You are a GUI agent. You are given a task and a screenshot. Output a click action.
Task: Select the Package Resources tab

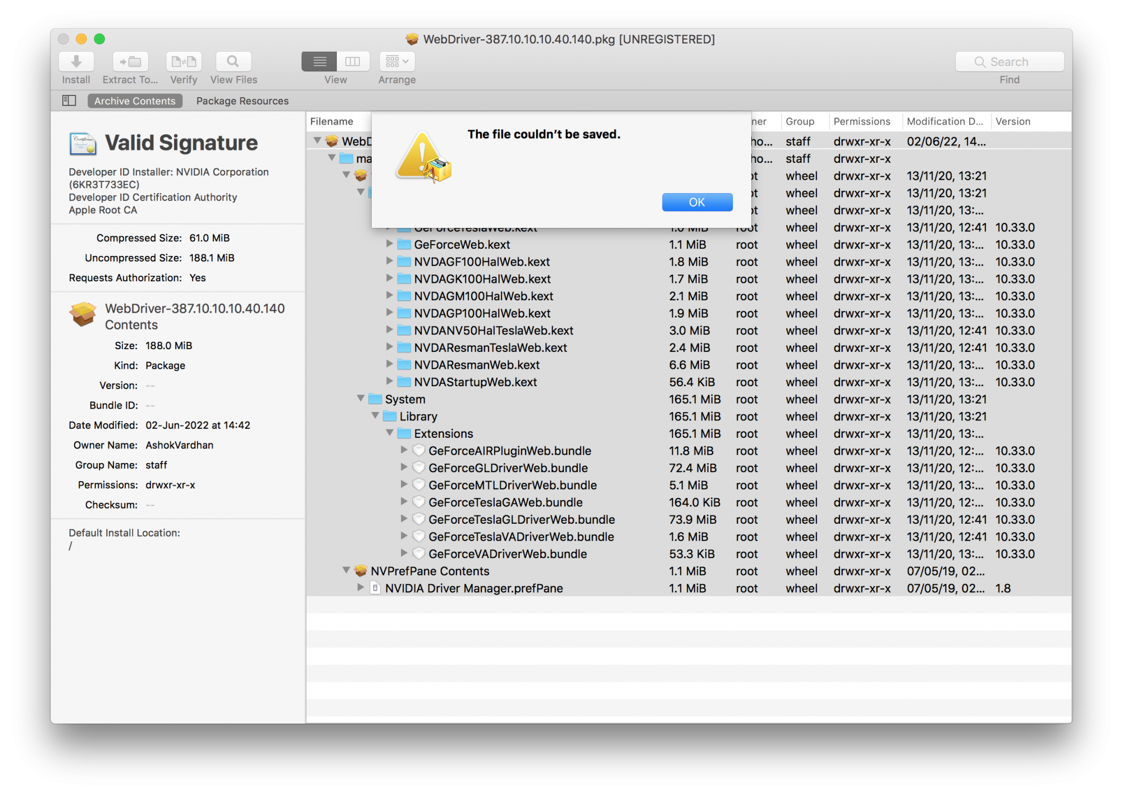point(242,101)
